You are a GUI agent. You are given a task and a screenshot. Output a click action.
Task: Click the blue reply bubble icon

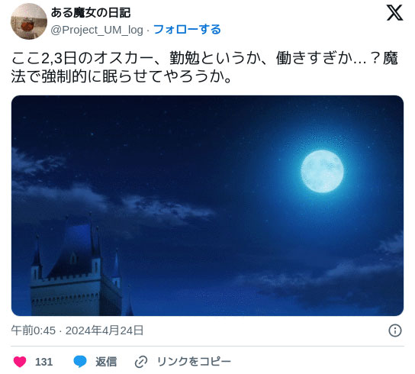[80, 362]
